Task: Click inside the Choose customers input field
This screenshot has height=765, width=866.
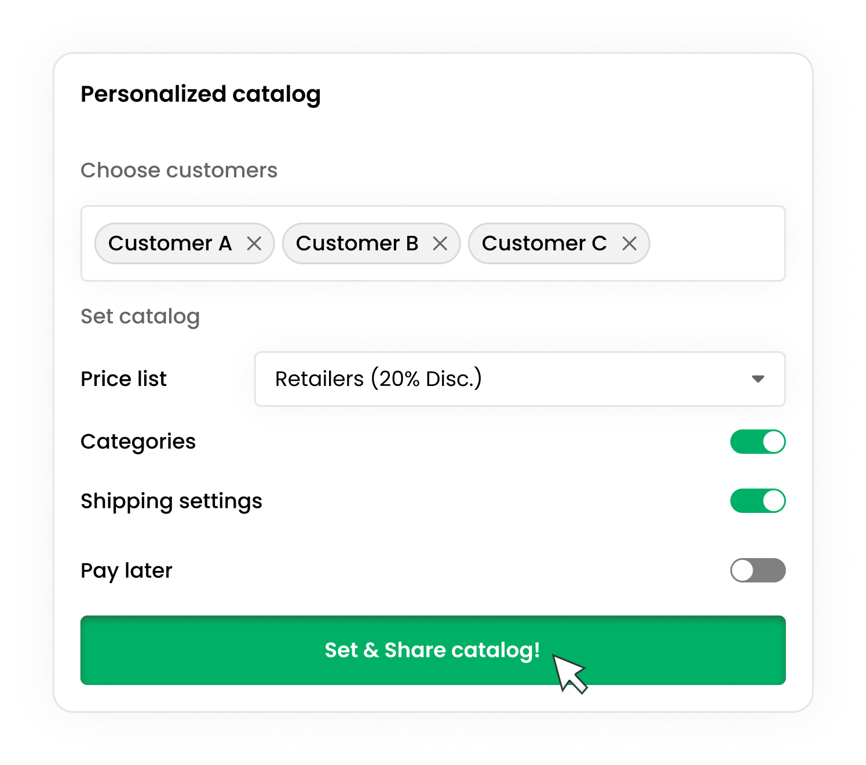Action: tap(716, 243)
